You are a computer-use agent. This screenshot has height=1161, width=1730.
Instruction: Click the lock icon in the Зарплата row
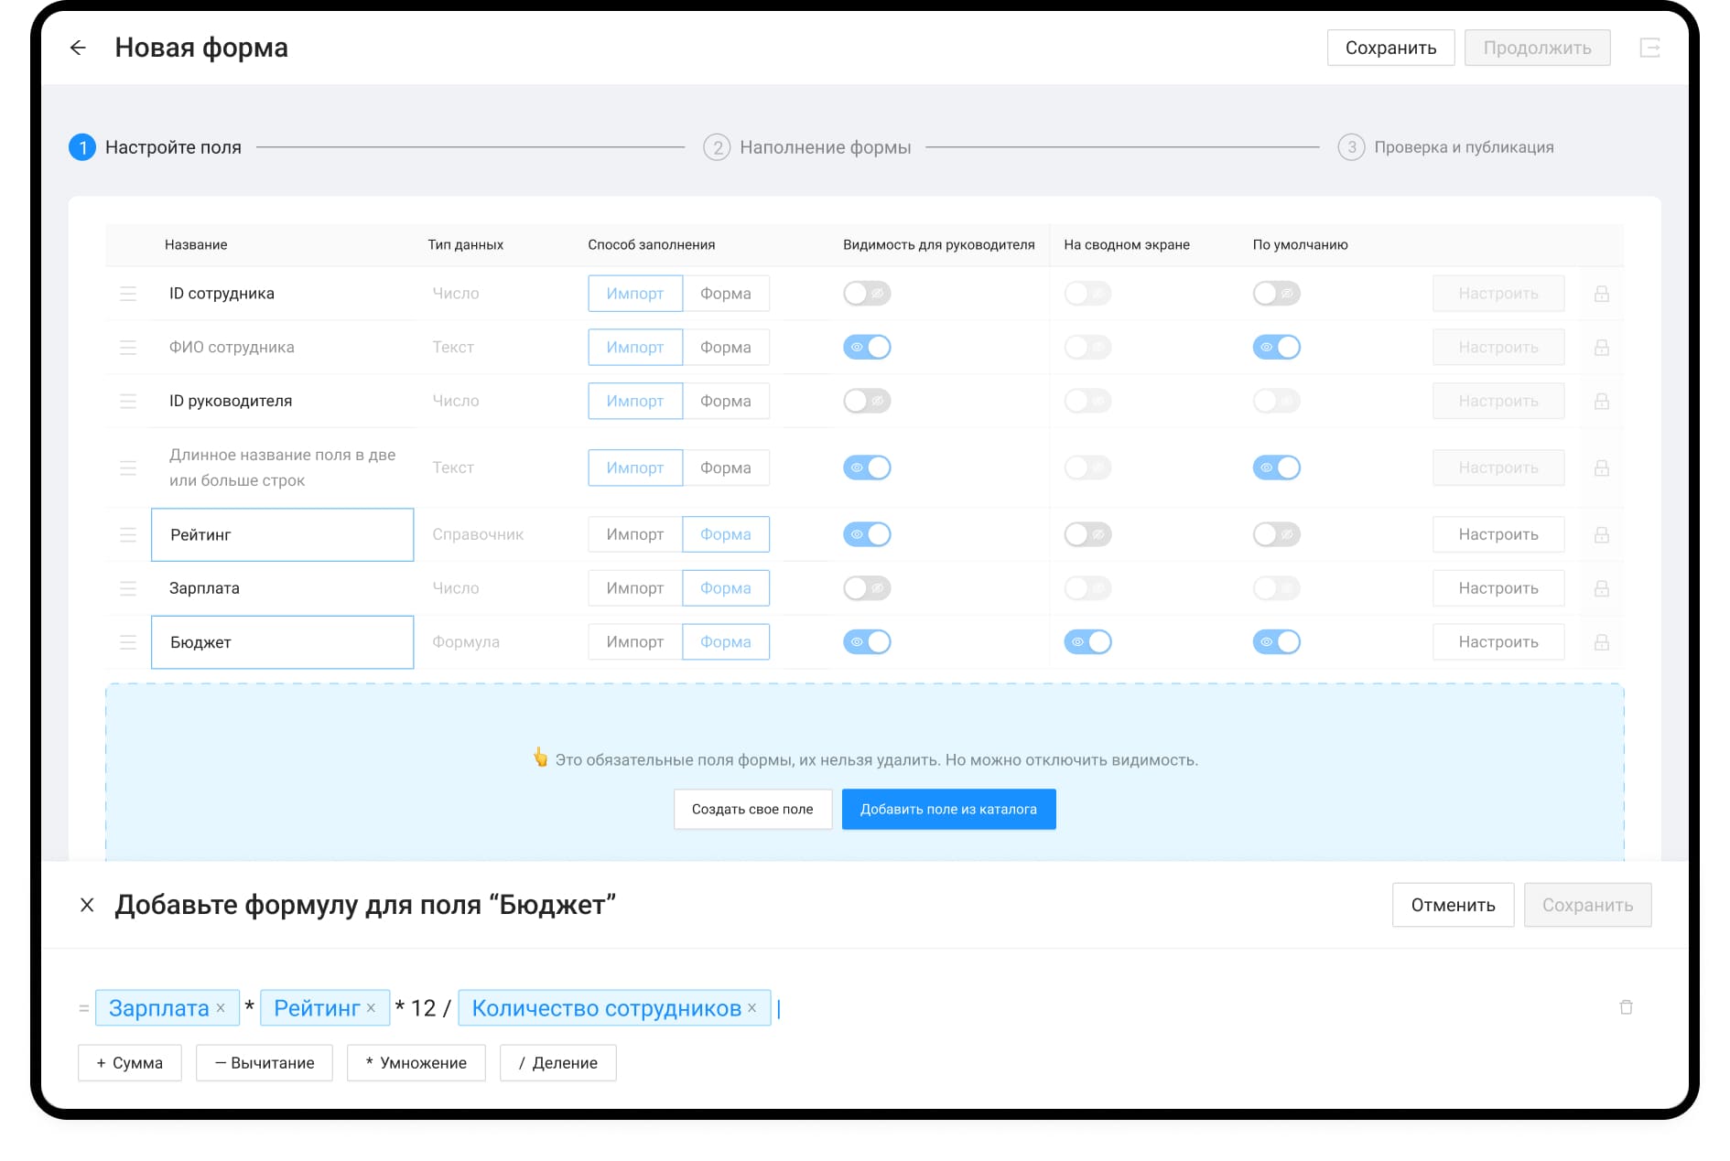(x=1602, y=588)
